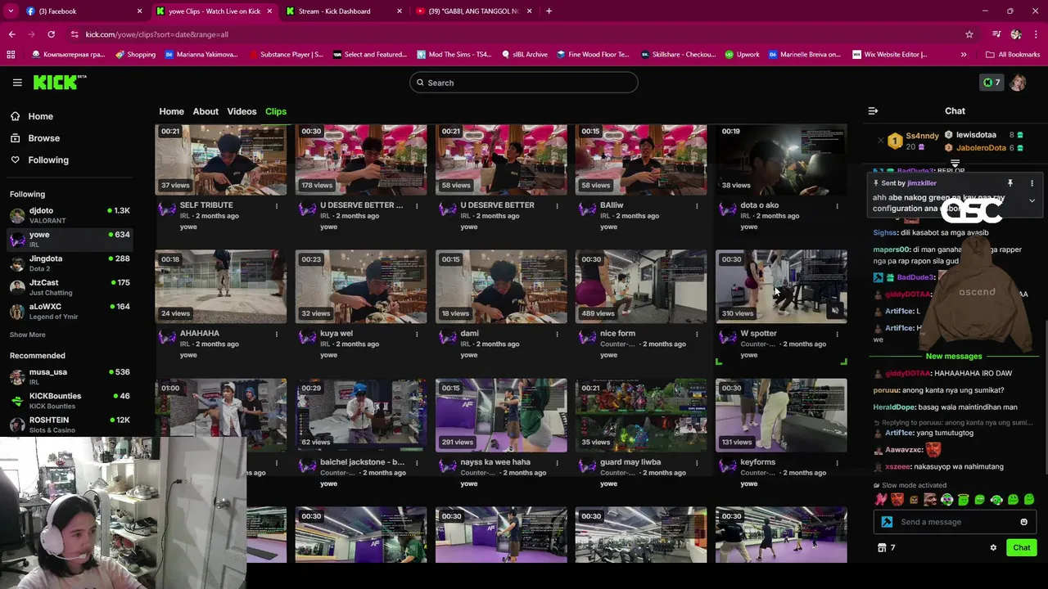
Task: Open Jingdota channel in Following list
Action: coord(70,263)
